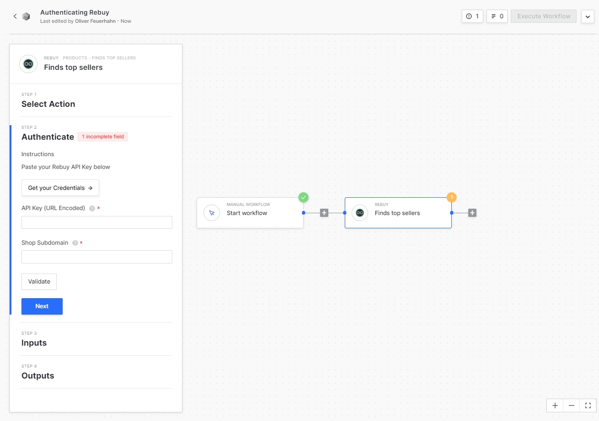Click the workflow cube icon in header
The width and height of the screenshot is (599, 421).
(x=26, y=16)
